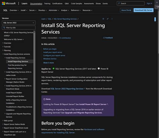Click the Filter by title field
The width and height of the screenshot is (159, 138).
19,27
